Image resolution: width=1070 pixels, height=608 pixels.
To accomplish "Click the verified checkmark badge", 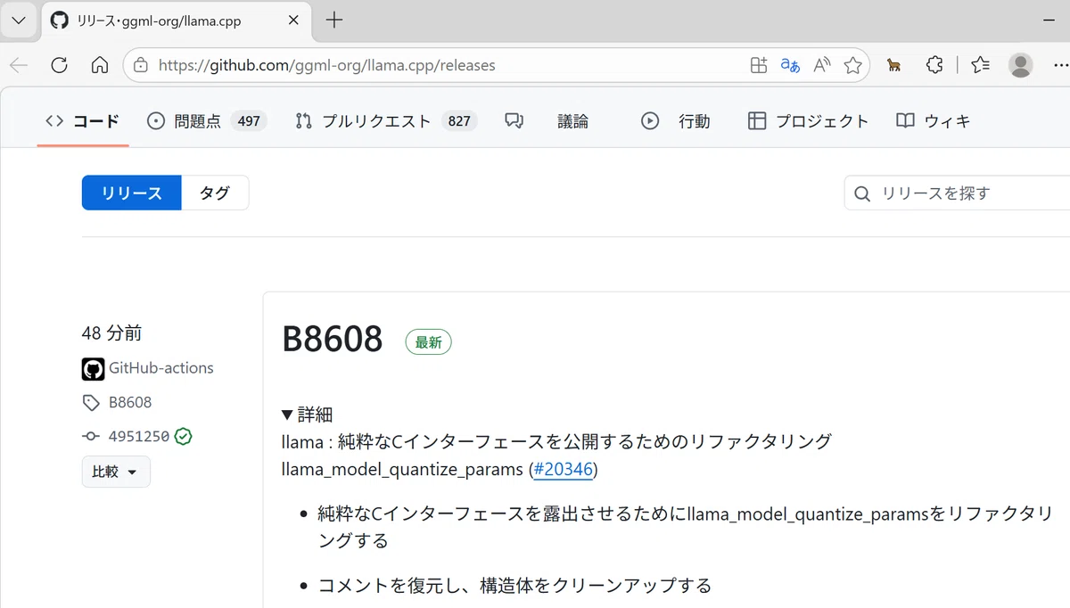I will 184,437.
